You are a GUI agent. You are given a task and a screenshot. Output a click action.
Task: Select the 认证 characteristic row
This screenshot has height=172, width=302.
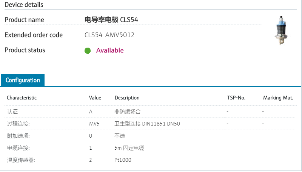click(12, 112)
